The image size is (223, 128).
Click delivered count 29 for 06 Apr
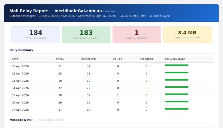(x=88, y=102)
